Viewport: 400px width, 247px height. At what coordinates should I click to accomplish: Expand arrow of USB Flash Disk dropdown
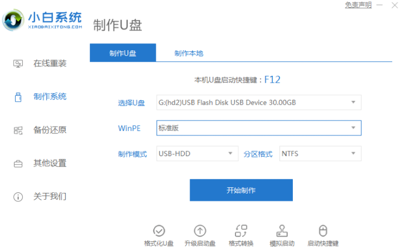(353, 102)
